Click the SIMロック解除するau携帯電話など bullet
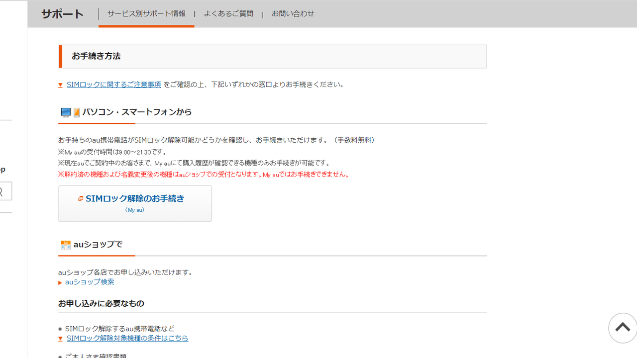Image resolution: width=637 pixels, height=358 pixels. click(x=120, y=329)
